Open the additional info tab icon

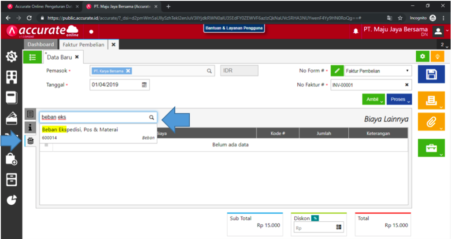[30, 127]
